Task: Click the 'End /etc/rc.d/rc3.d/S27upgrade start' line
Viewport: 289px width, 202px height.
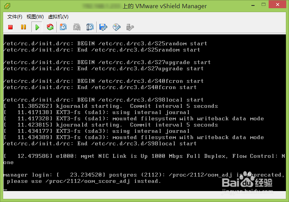Action: coord(104,68)
